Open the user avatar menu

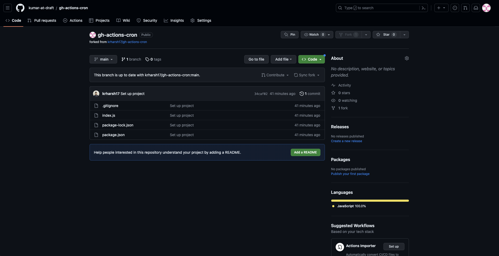486,8
